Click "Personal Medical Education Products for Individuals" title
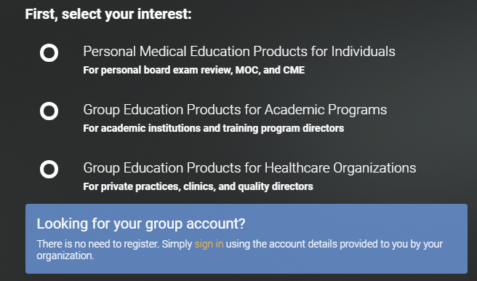Image resolution: width=477 pixels, height=281 pixels. pyautogui.click(x=239, y=51)
